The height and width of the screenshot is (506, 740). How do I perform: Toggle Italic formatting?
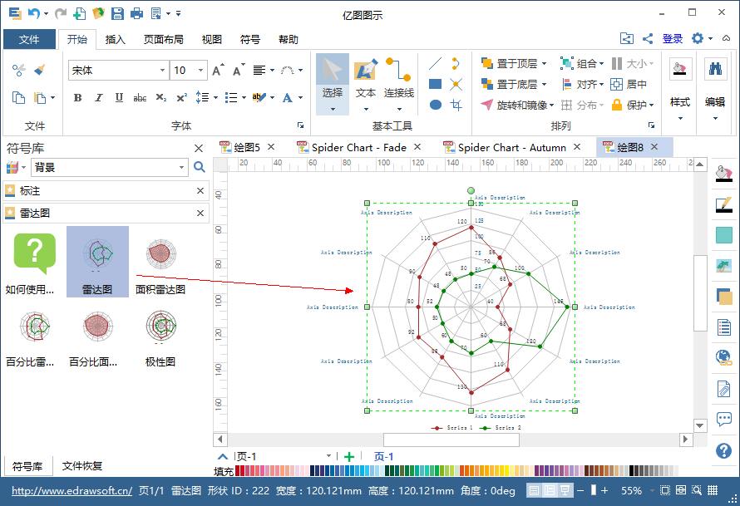point(98,97)
